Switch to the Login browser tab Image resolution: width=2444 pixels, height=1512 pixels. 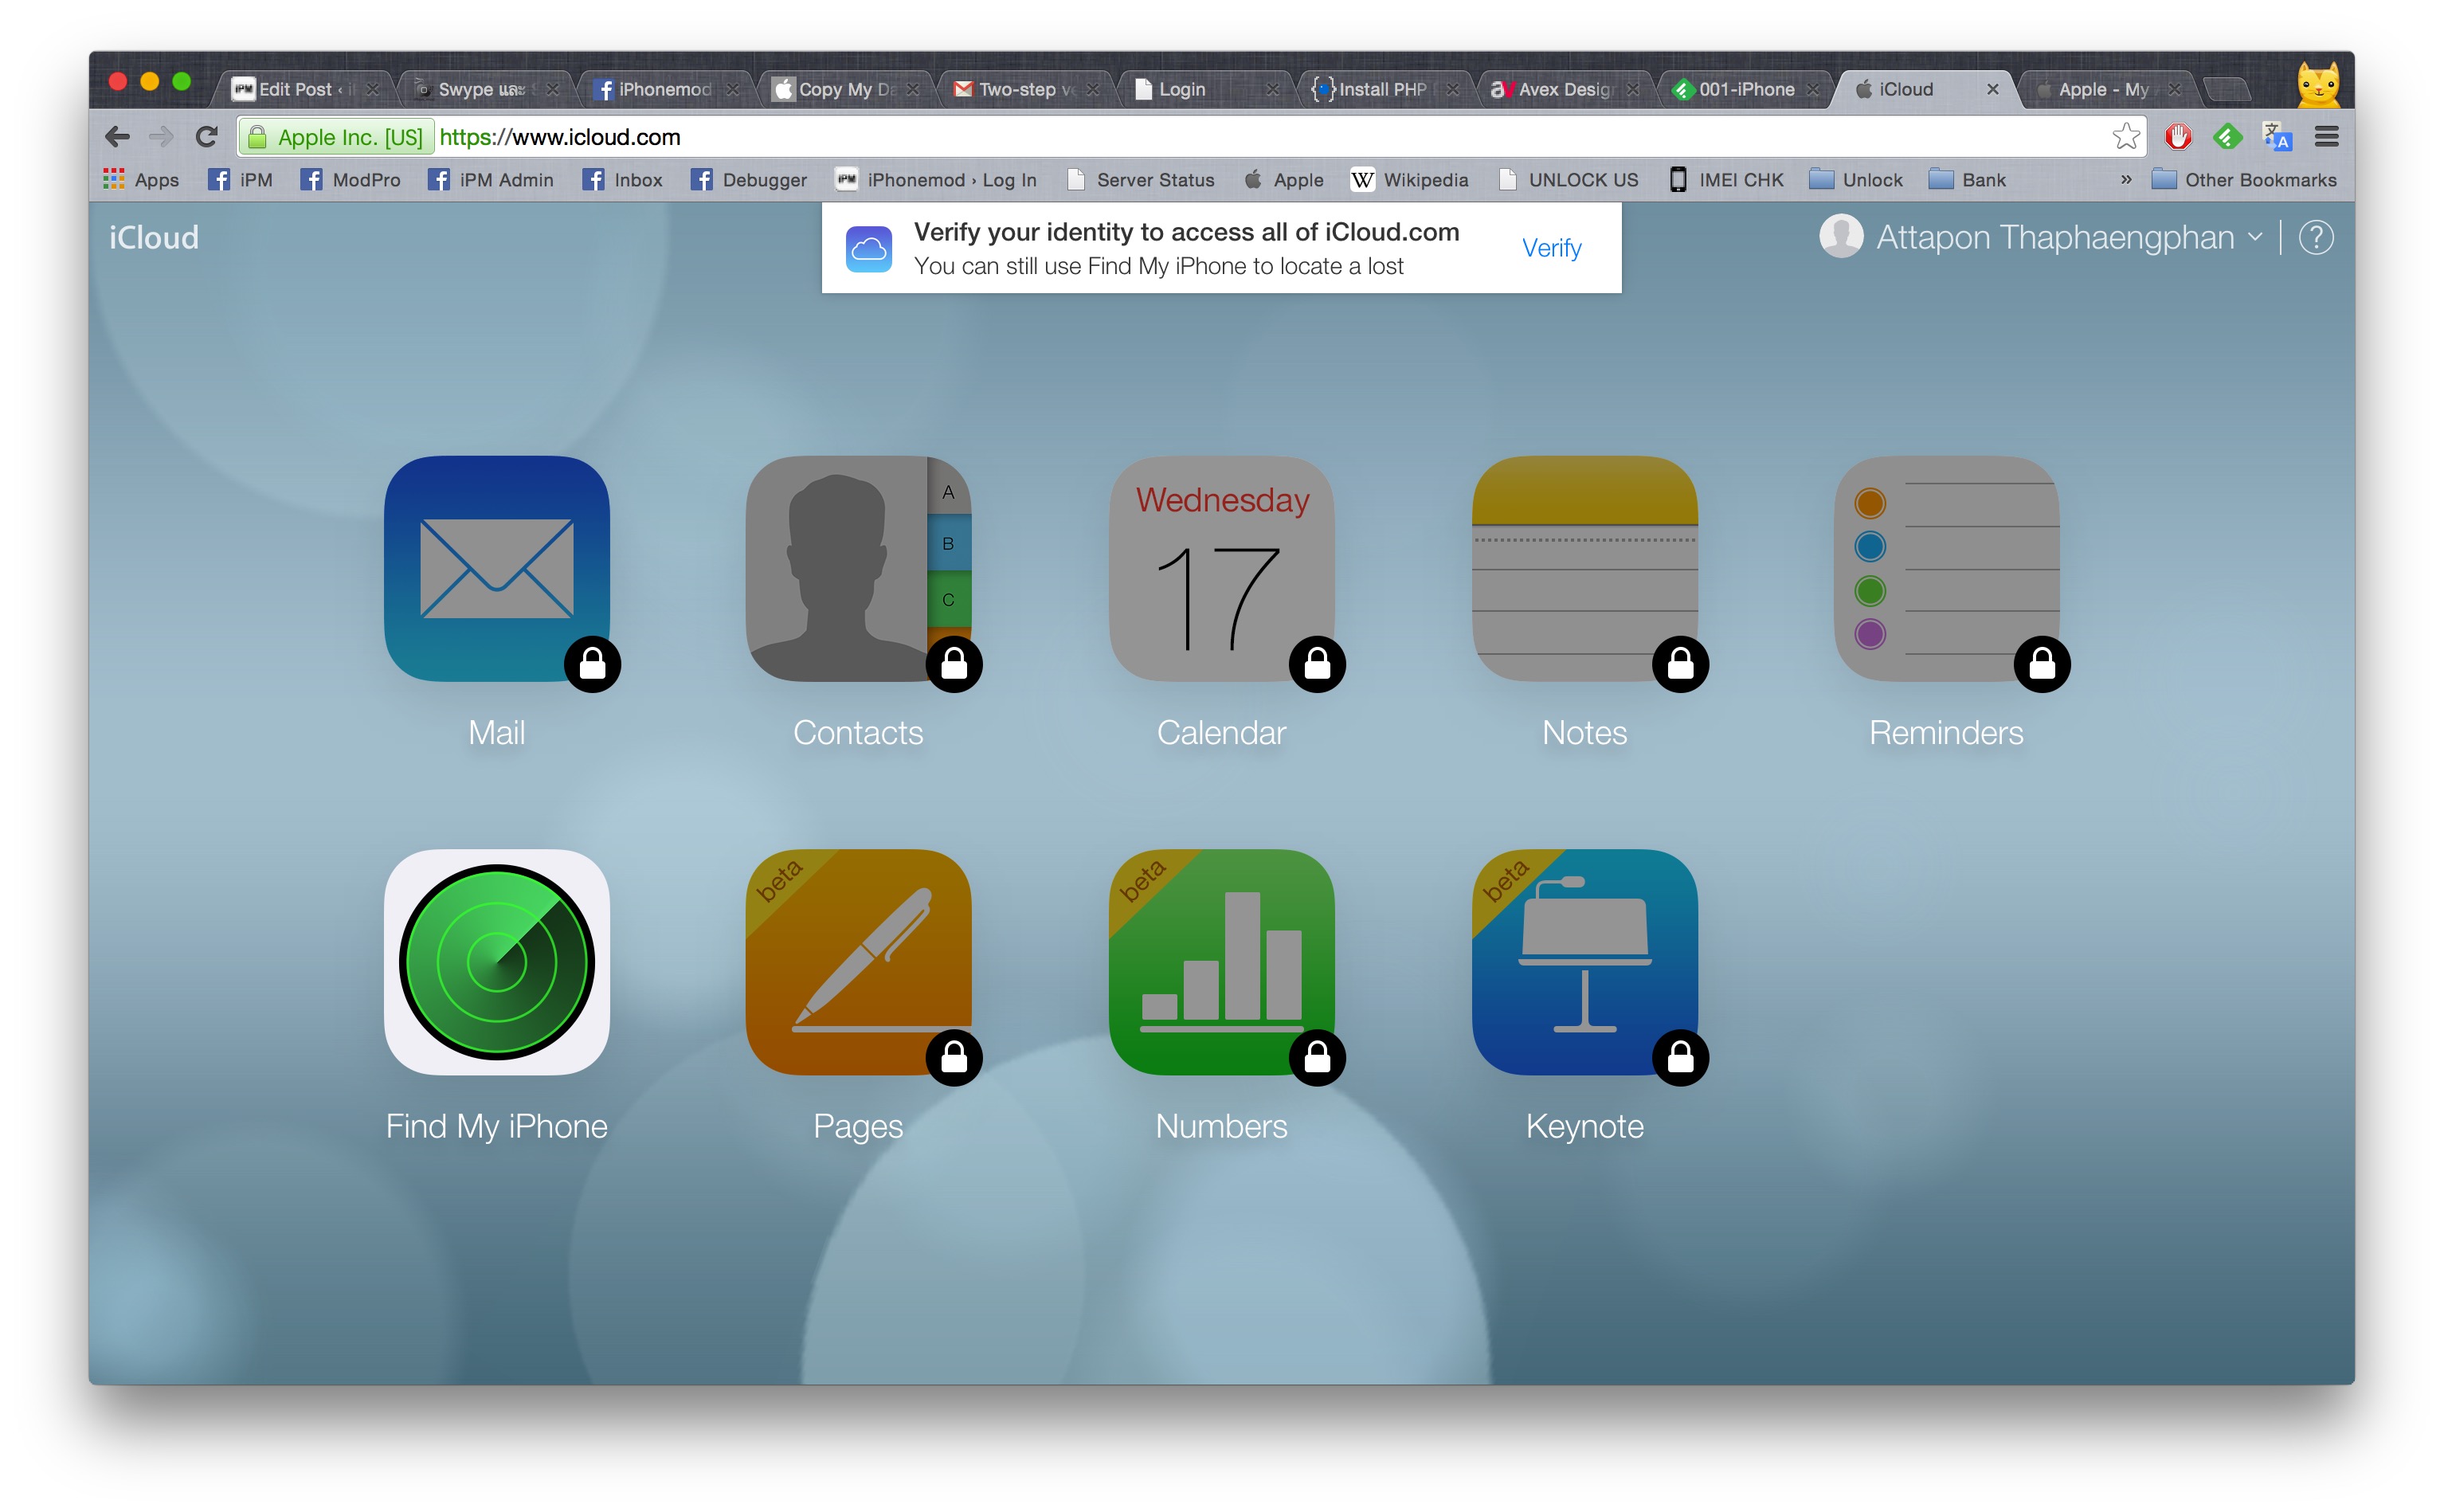[x=1185, y=89]
